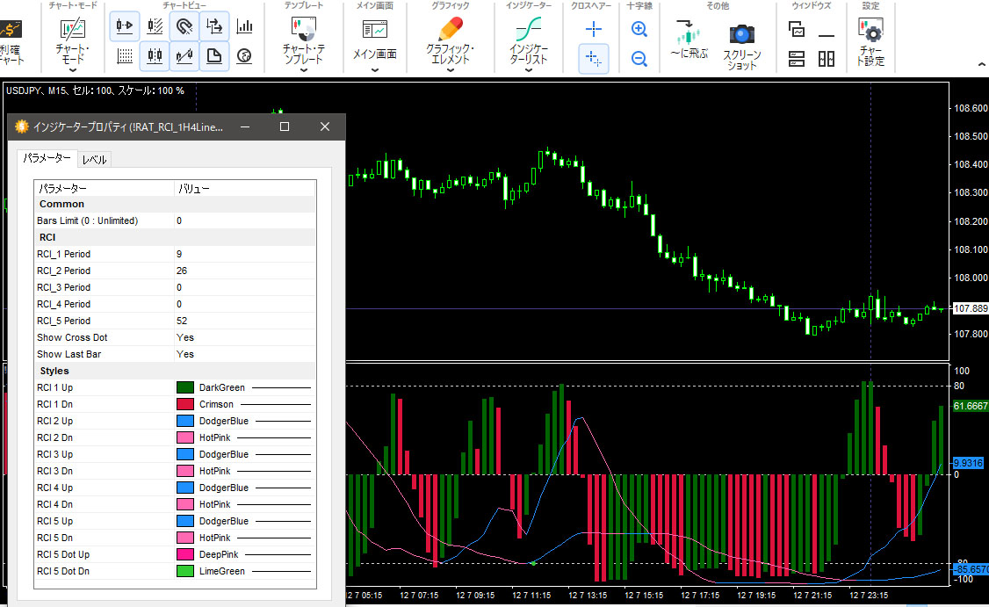This screenshot has height=607, width=989.
Task: Click the magnet snap icon
Action: [x=184, y=26]
